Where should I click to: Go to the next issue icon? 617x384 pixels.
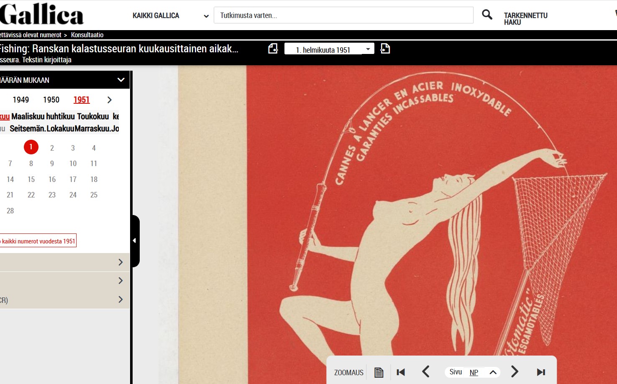pyautogui.click(x=385, y=49)
